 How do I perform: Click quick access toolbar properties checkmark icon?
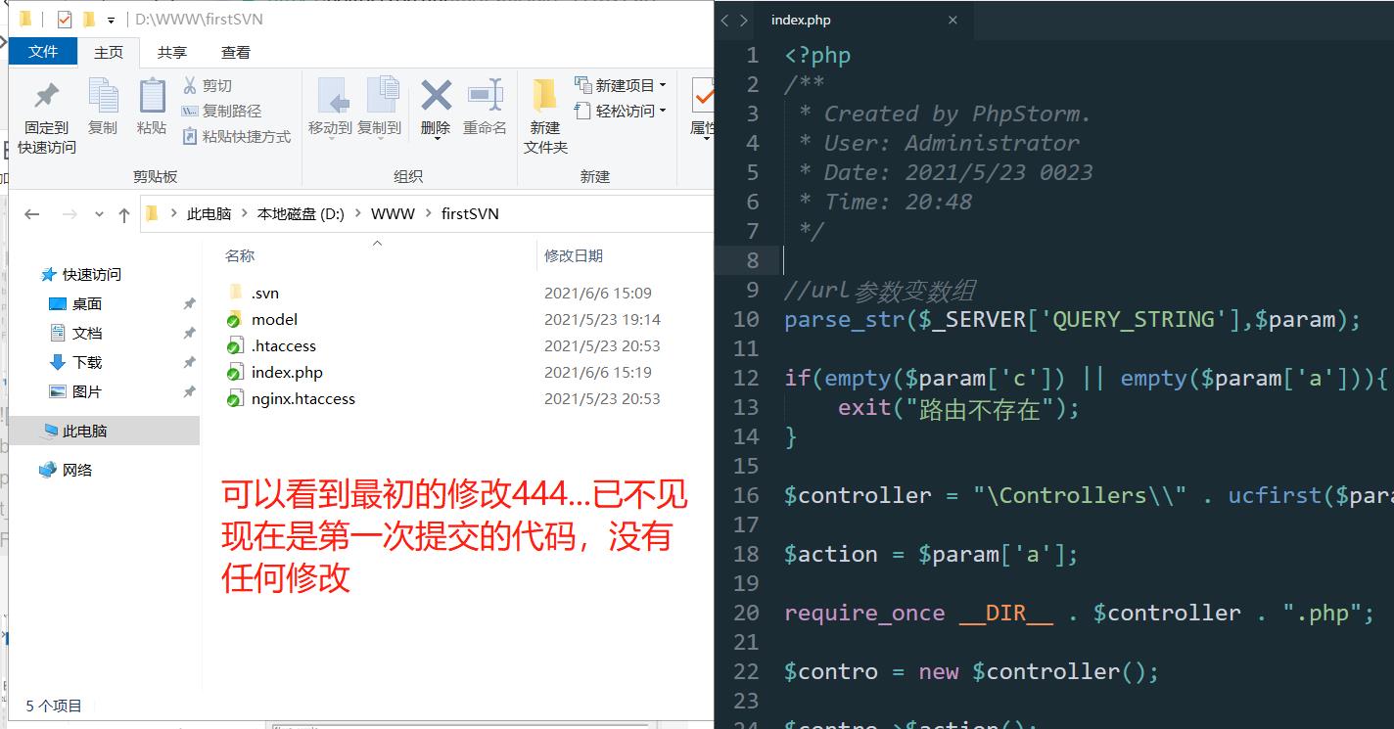click(x=65, y=19)
